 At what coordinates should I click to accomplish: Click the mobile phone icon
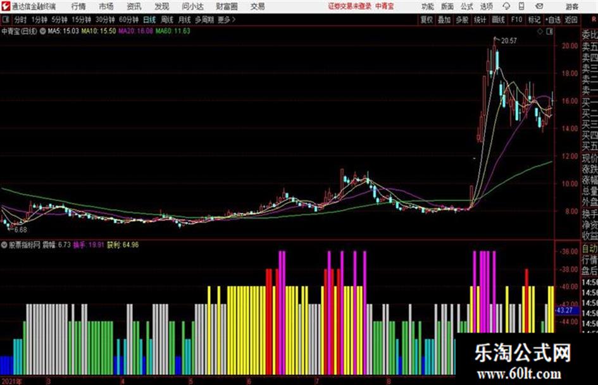tap(521, 6)
